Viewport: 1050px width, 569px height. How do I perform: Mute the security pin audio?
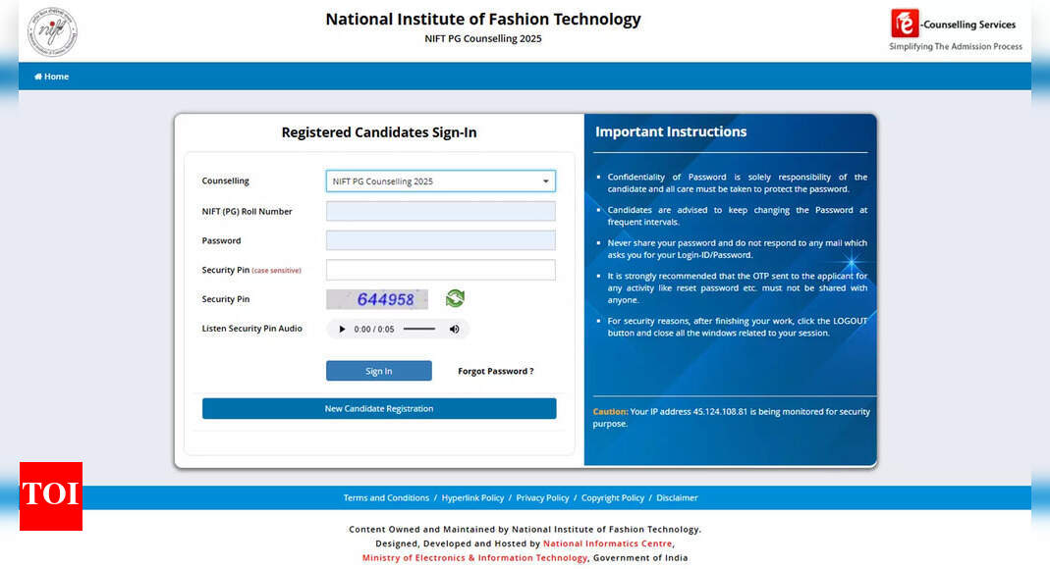[x=454, y=330]
